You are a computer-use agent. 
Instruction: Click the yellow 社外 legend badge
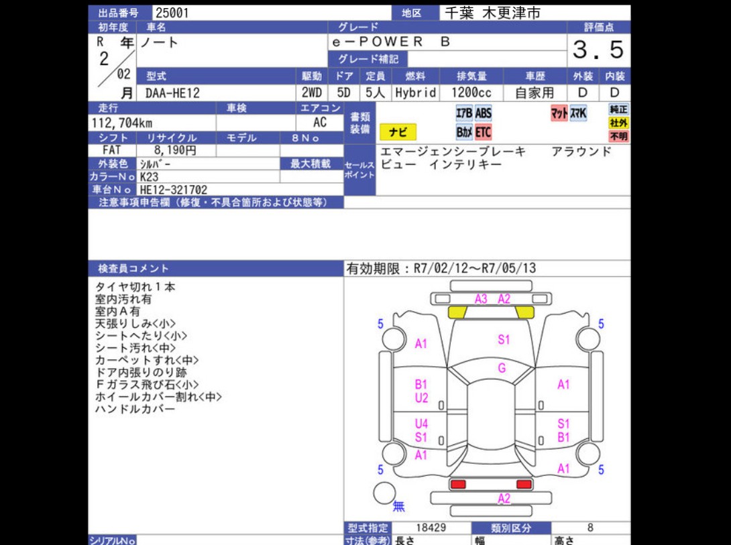[x=618, y=123]
